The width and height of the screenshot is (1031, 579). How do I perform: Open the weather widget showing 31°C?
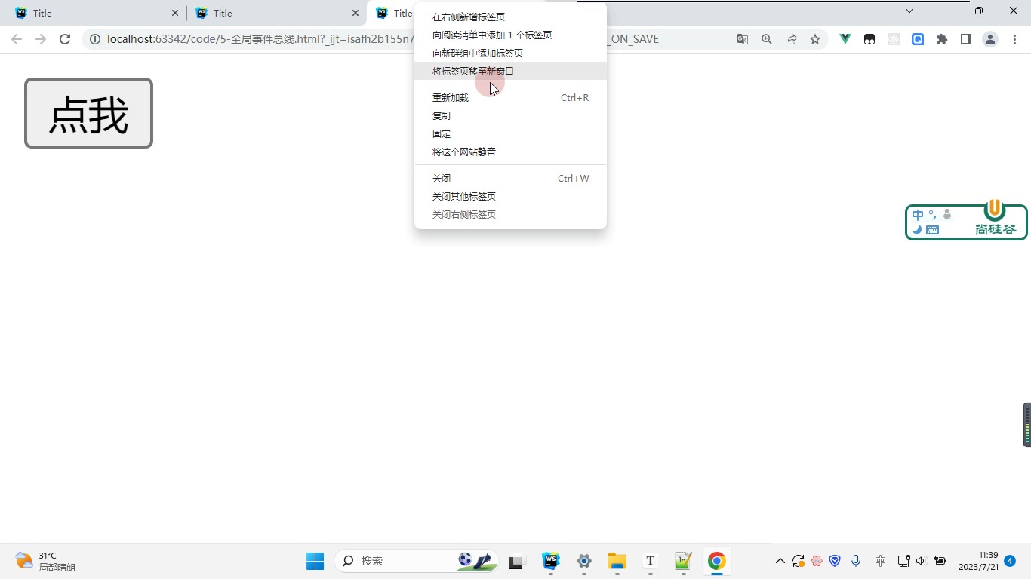pos(45,561)
